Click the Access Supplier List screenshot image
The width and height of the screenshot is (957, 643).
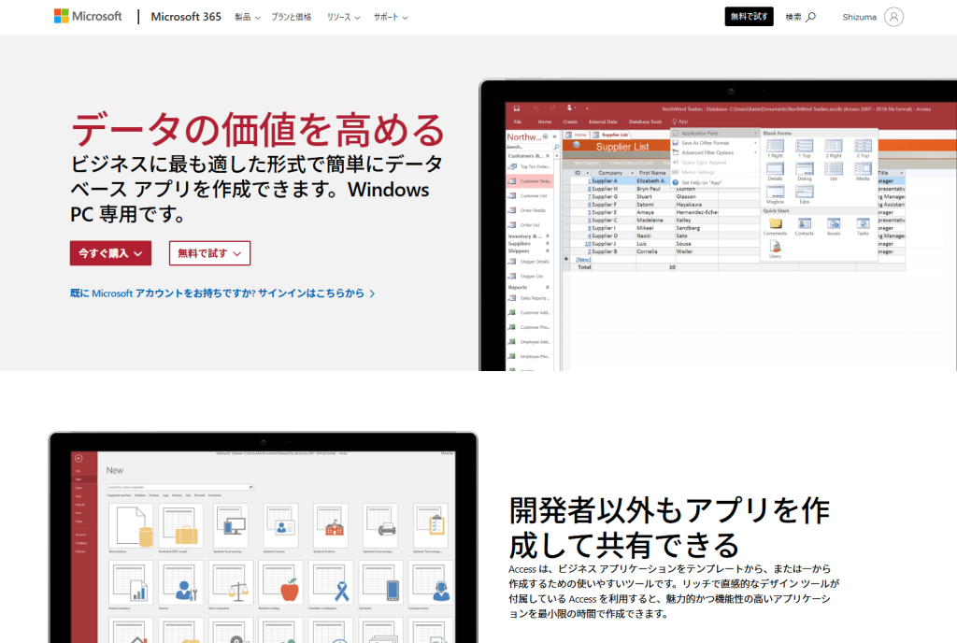(x=718, y=225)
